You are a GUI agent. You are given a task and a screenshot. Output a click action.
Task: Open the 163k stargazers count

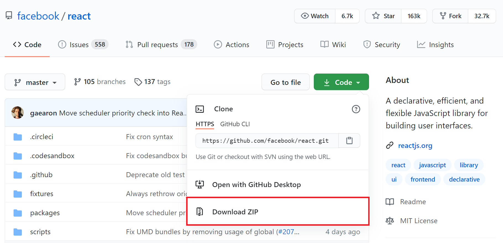(414, 16)
